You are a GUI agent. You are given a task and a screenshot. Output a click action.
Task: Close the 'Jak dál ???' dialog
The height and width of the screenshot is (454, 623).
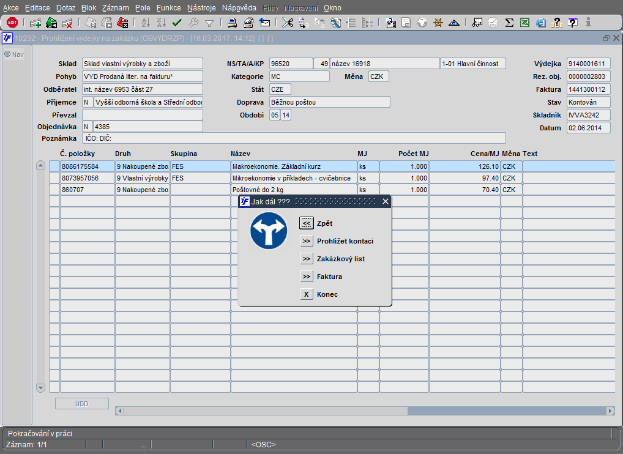point(385,201)
